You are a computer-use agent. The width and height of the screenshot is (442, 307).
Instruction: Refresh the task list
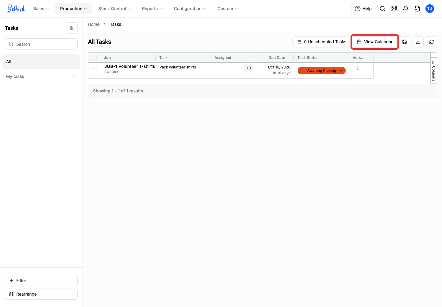432,42
